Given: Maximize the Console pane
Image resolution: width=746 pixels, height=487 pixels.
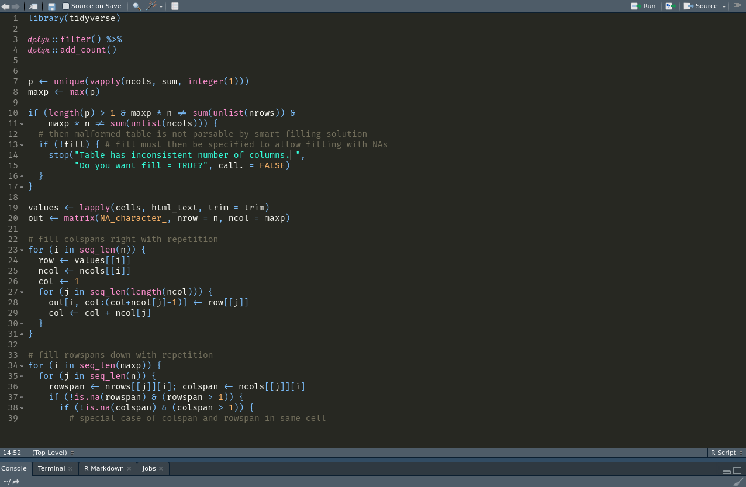Looking at the screenshot, I should [x=737, y=470].
